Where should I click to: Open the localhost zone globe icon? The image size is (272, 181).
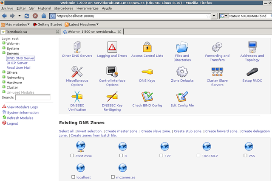[81, 168]
